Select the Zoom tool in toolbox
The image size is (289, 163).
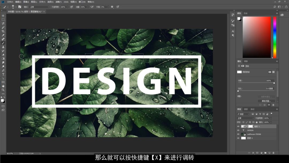pyautogui.click(x=3, y=90)
